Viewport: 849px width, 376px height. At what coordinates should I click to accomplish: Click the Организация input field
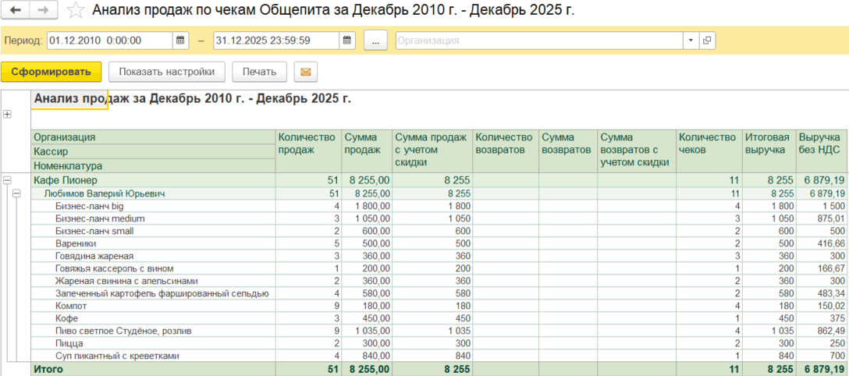pos(538,40)
